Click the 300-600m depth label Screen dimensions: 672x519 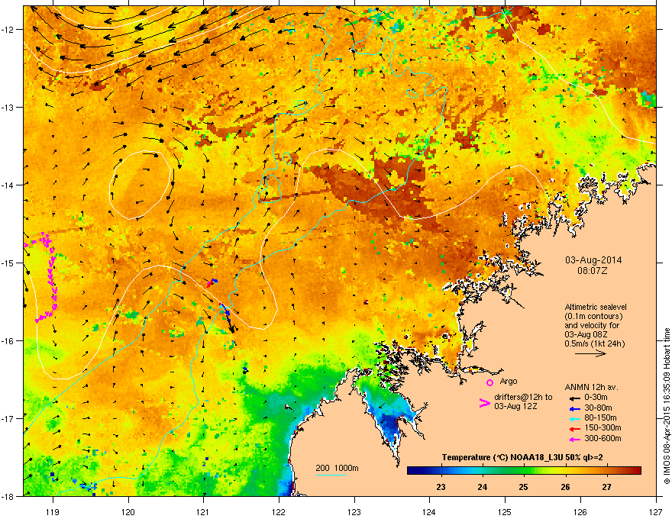[x=603, y=439]
